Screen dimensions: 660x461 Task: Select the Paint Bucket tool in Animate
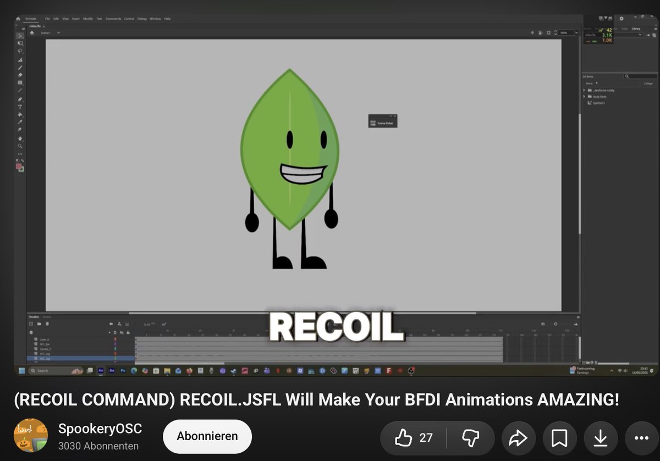point(20,114)
